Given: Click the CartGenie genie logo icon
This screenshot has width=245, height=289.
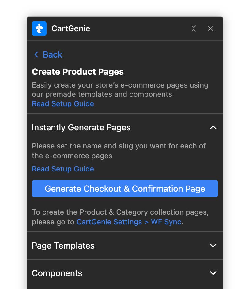Looking at the screenshot, I should pyautogui.click(x=39, y=28).
